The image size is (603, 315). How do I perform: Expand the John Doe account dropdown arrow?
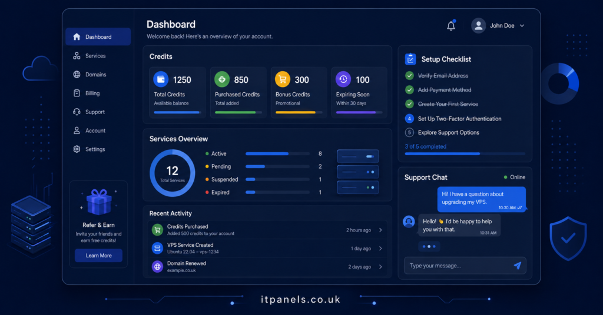522,26
